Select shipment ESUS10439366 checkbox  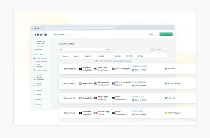coord(62,69)
